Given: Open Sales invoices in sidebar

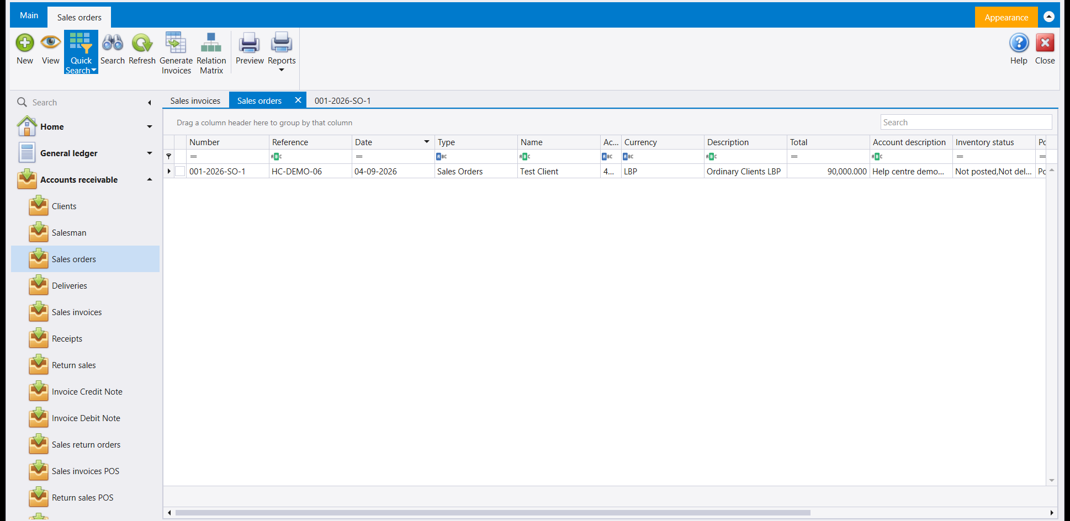Looking at the screenshot, I should point(85,312).
